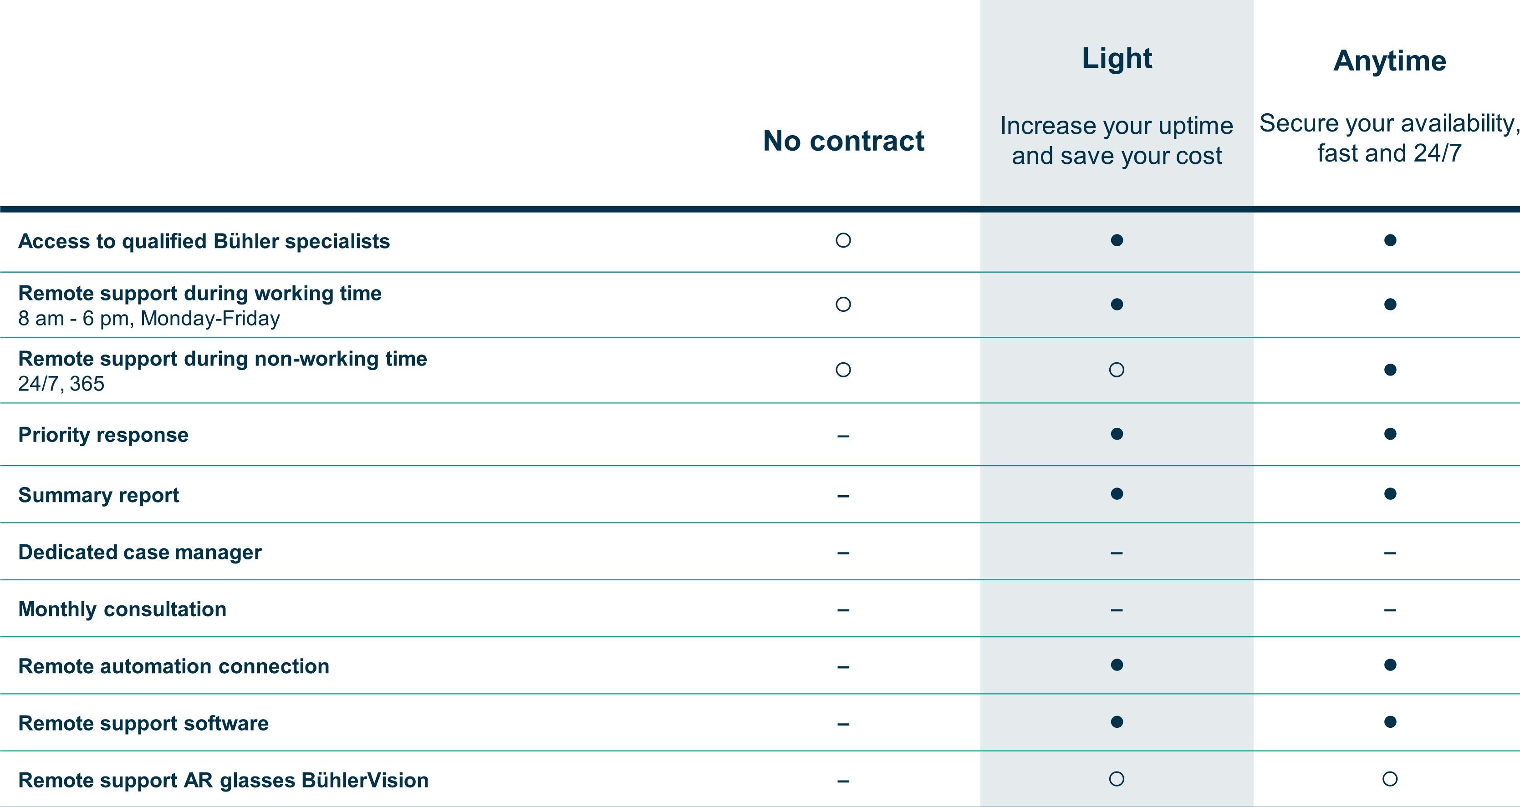Screen dimensions: 1520x807
Task: Click the Remote support AR glasses BühlerVision label
Action: coord(224,781)
